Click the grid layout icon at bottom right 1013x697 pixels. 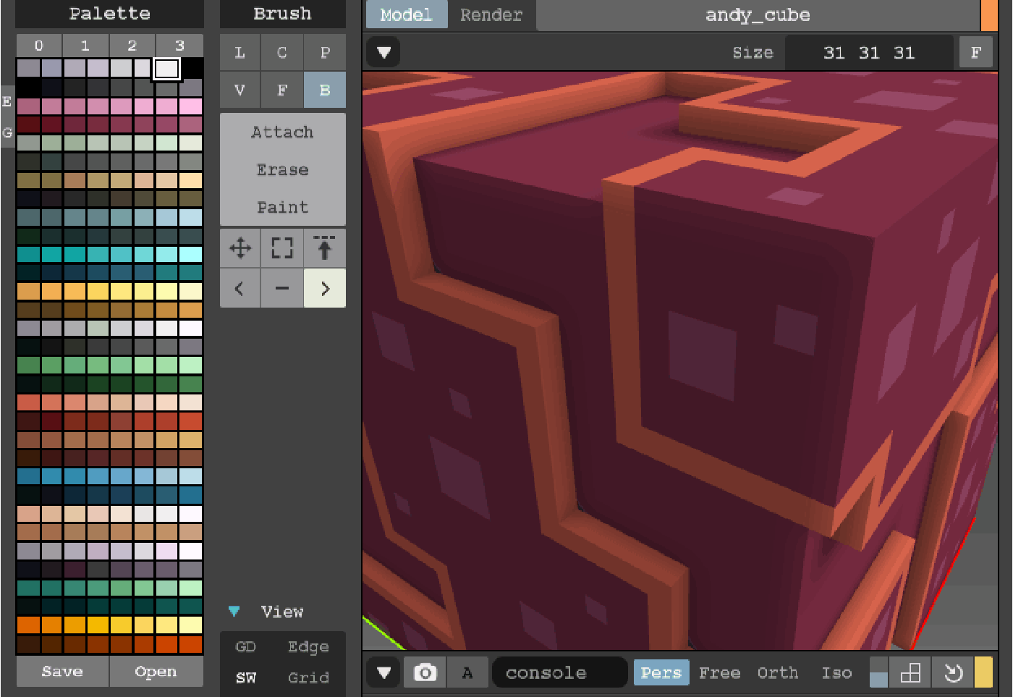point(910,672)
